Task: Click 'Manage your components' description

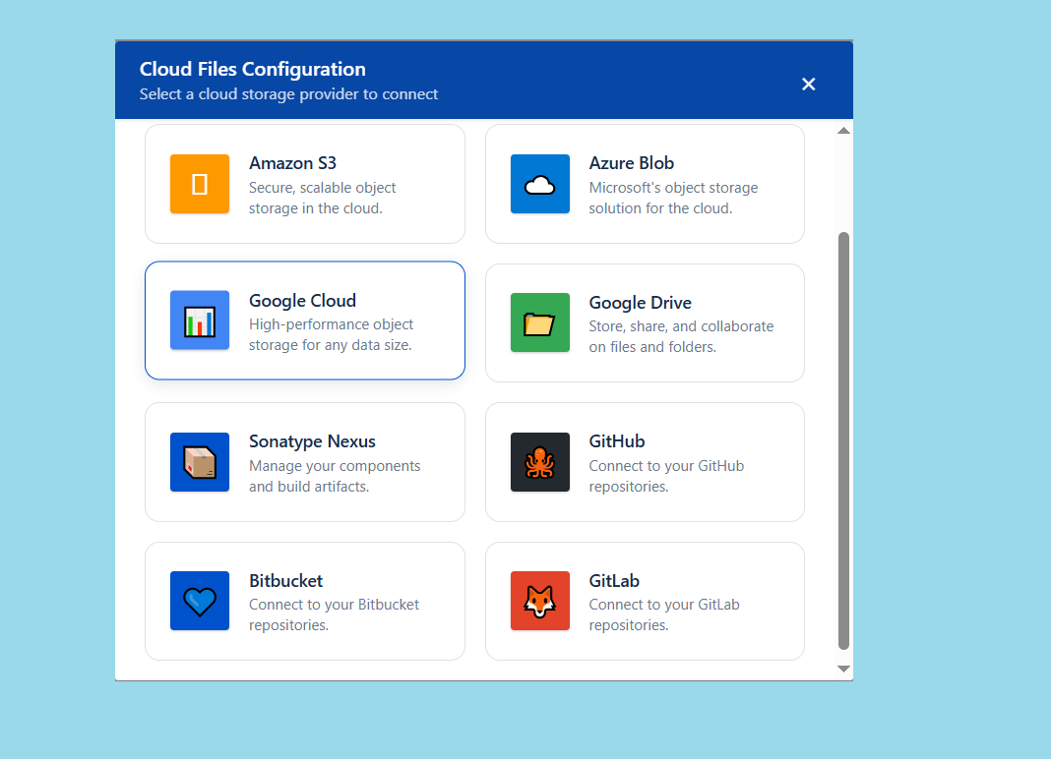Action: click(x=335, y=476)
